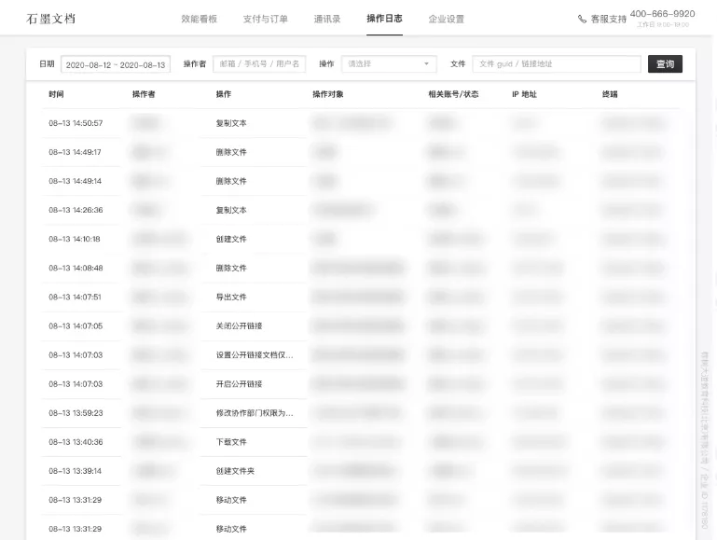717x540 pixels.
Task: Click the 修改协作部门权限为... entry
Action: coord(255,413)
